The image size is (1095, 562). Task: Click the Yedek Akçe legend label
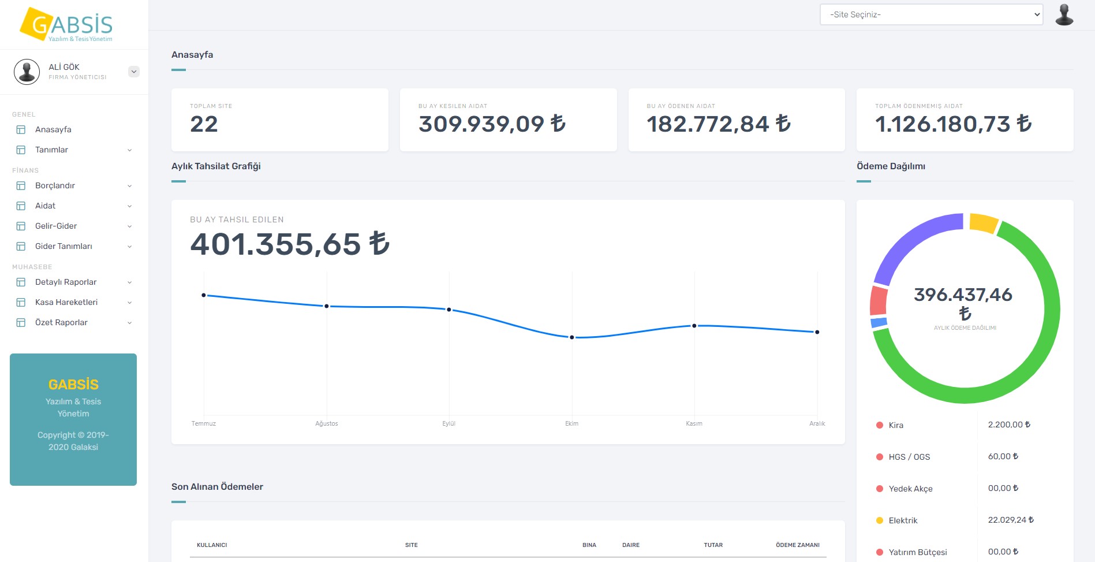coord(911,489)
